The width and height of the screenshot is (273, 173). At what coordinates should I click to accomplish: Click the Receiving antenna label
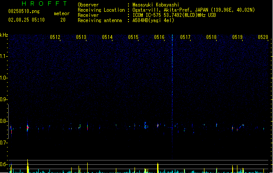100,20
